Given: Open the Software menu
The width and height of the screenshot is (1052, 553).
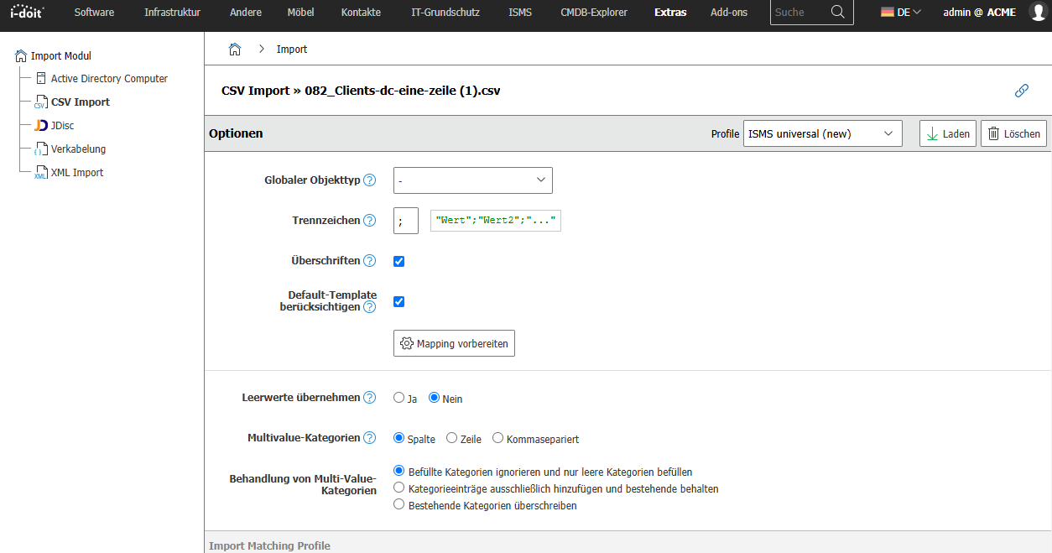Looking at the screenshot, I should (x=94, y=13).
